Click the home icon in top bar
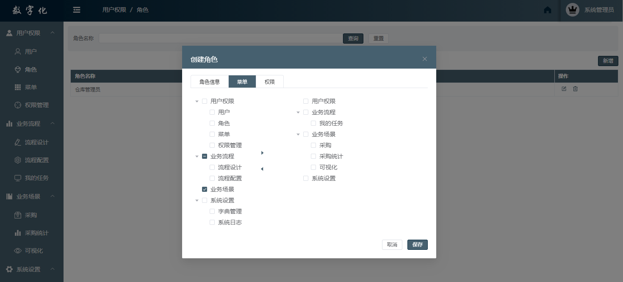Viewport: 623px width, 282px height. coord(548,10)
